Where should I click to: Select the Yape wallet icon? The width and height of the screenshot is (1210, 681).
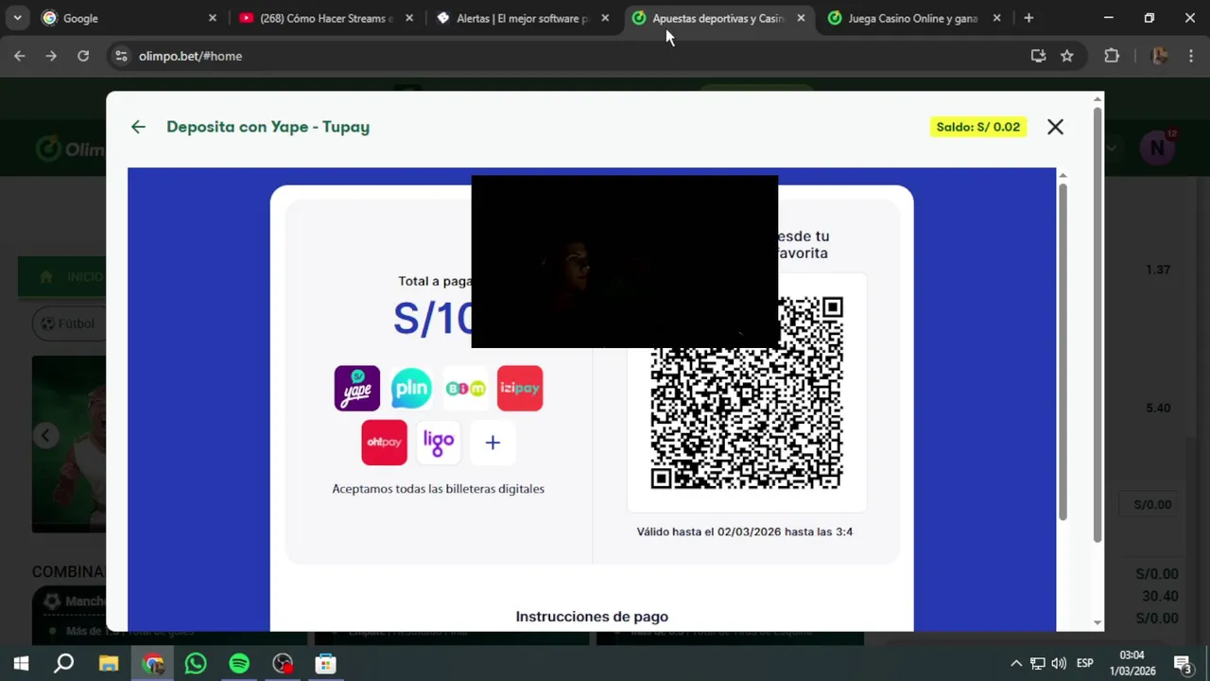pos(357,388)
